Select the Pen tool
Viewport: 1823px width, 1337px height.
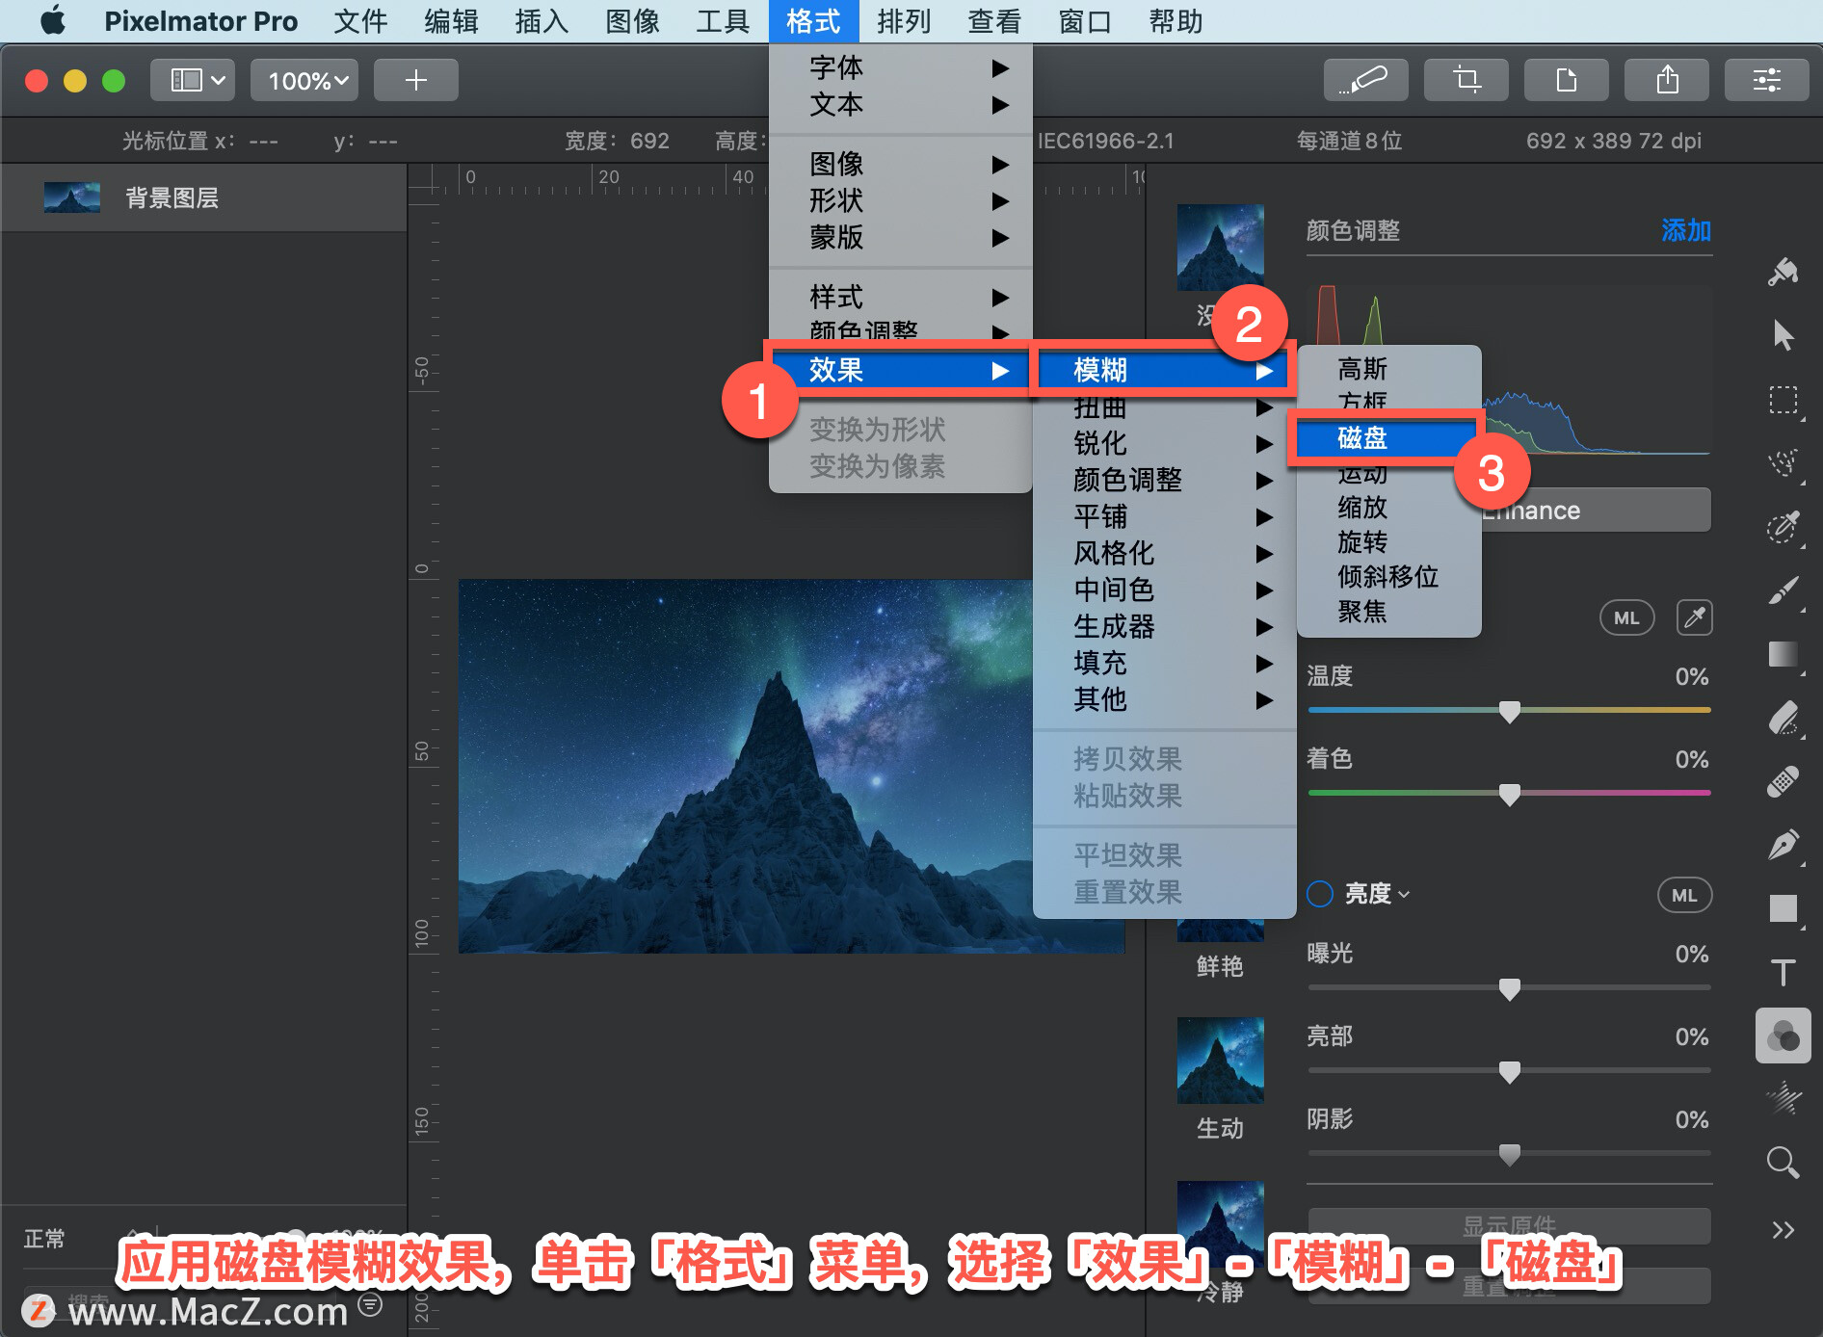click(1783, 845)
